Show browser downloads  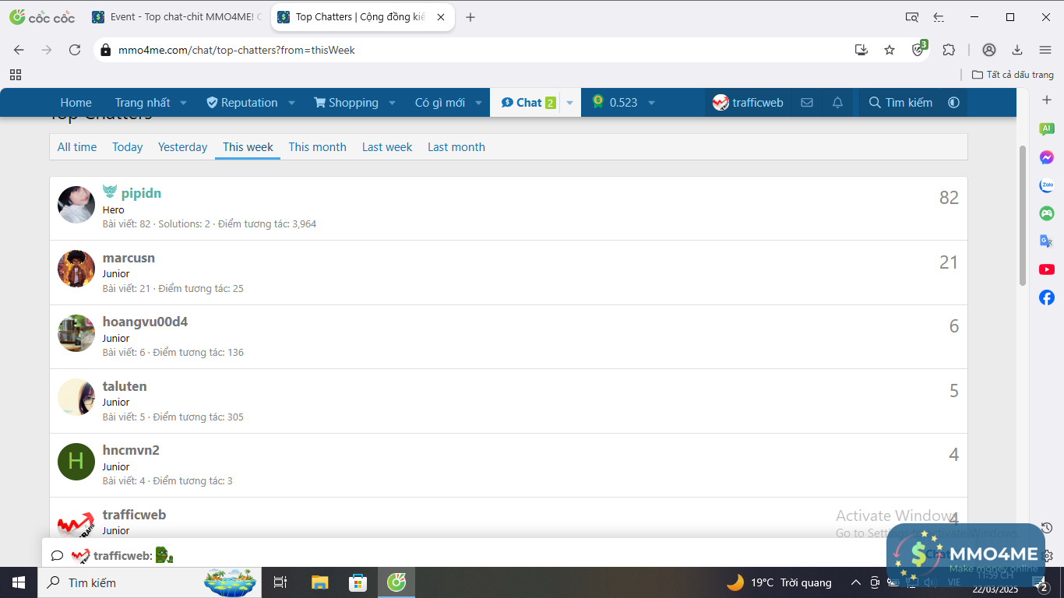point(1017,50)
